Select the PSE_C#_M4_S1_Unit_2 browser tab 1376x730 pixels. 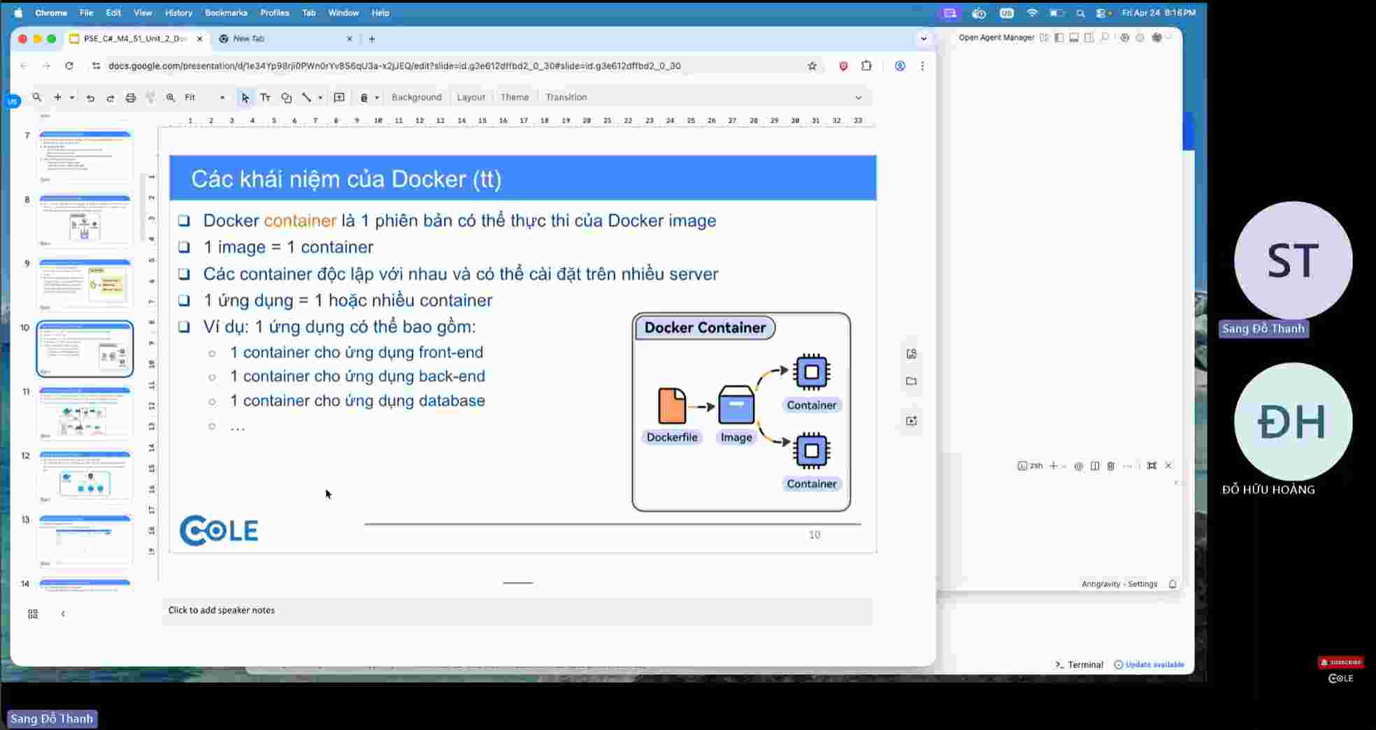(137, 39)
